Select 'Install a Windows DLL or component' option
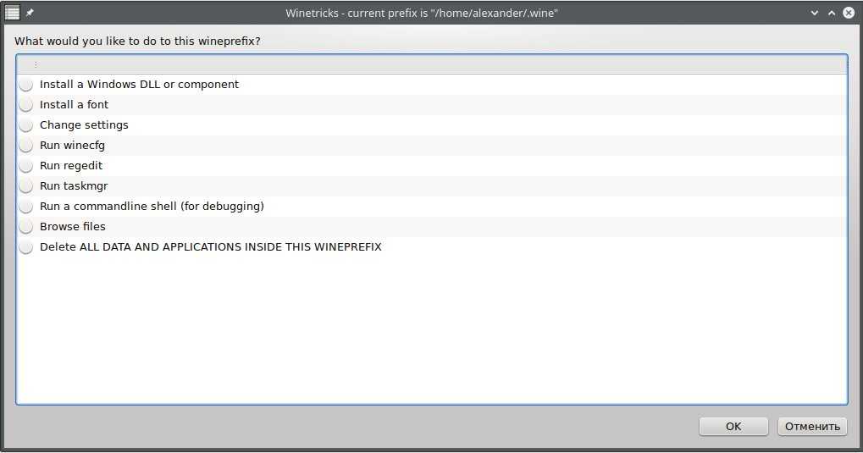 (26, 85)
